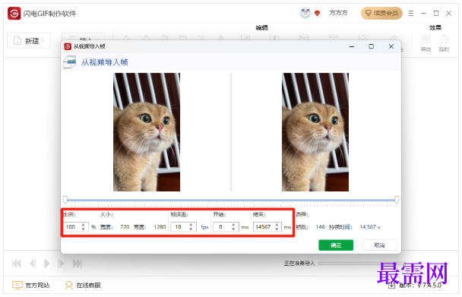Click the 结束 end time field showing 14567
This screenshot has width=462, height=297.
[264, 227]
